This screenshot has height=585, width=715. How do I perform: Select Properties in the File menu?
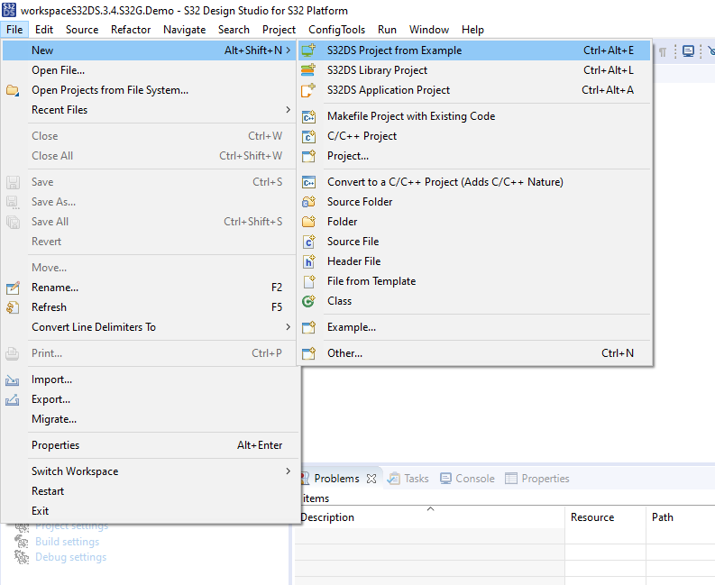[x=150, y=445]
